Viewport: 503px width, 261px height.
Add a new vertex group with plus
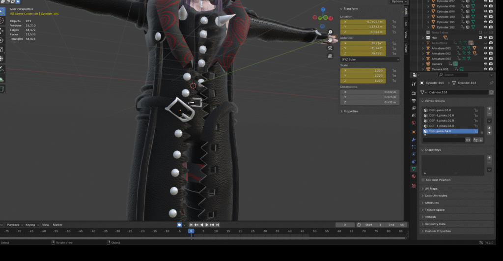point(489,109)
